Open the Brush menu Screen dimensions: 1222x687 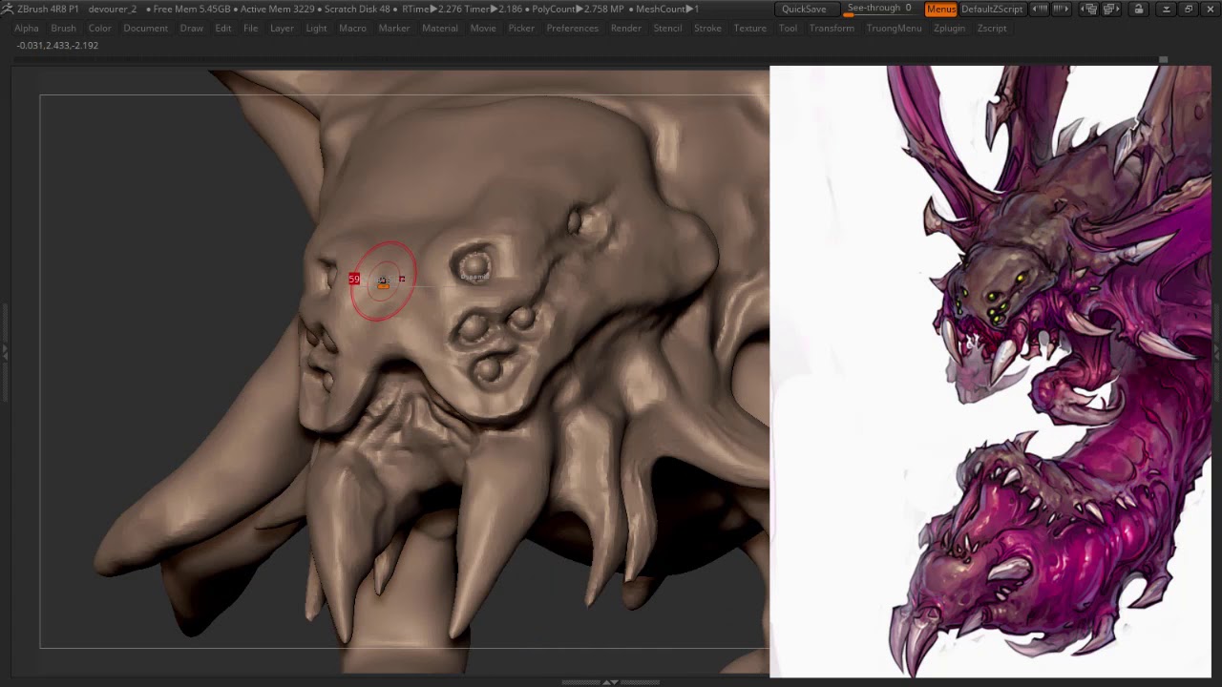(x=63, y=28)
